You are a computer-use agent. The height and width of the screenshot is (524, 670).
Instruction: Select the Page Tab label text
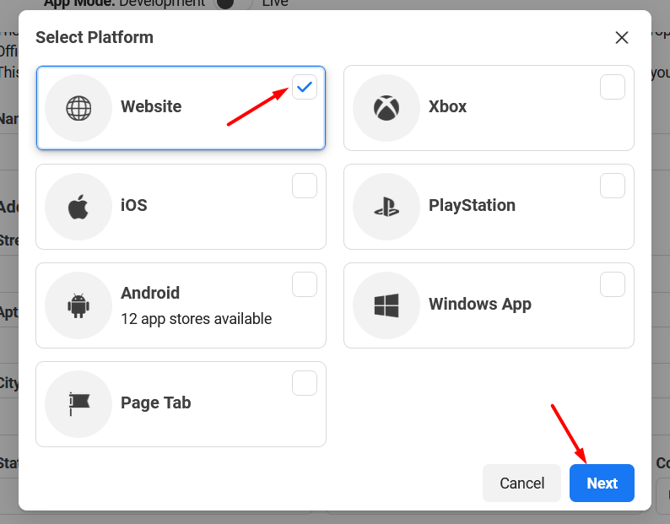[156, 403]
